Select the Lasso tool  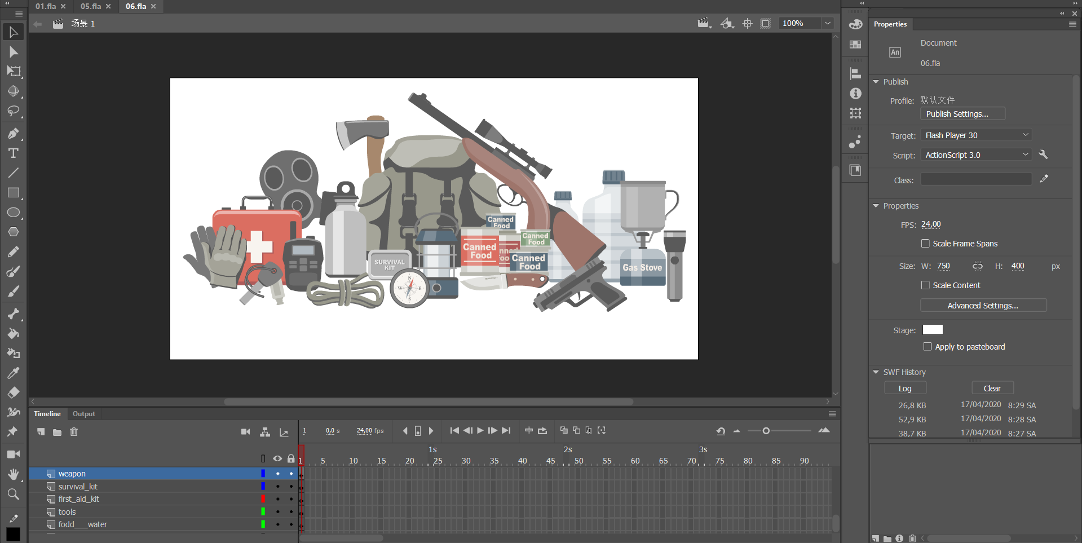click(13, 111)
